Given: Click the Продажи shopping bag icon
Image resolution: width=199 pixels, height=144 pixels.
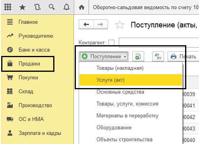Looking at the screenshot, I should pos(10,63).
